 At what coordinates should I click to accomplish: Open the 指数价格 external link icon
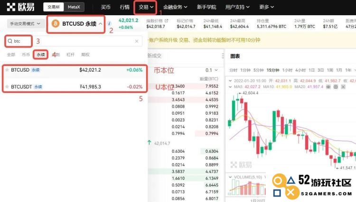(167, 21)
